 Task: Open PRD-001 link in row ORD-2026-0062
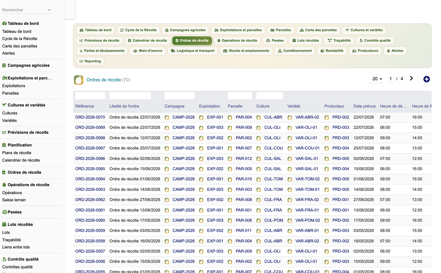[341, 200]
